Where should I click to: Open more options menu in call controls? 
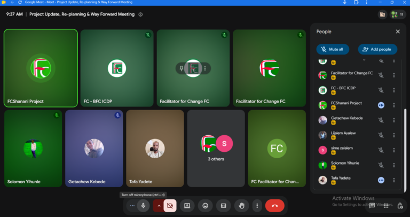(x=257, y=206)
